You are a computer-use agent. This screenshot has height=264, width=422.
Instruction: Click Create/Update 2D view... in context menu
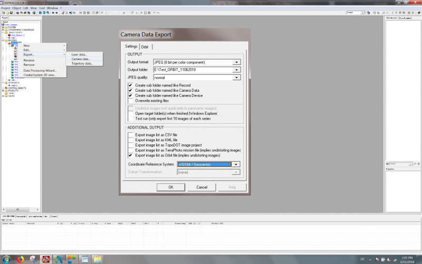click(42, 75)
